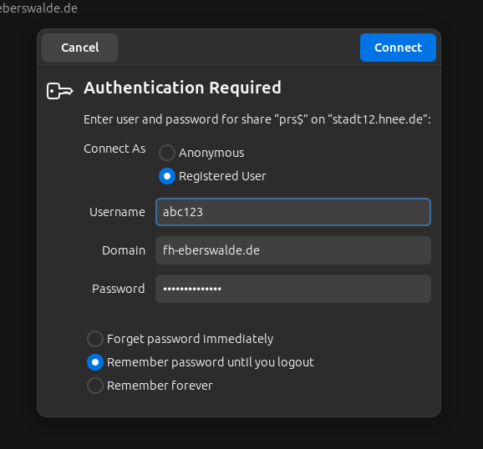The height and width of the screenshot is (449, 483).
Task: Click the Domain label
Action: pos(124,250)
